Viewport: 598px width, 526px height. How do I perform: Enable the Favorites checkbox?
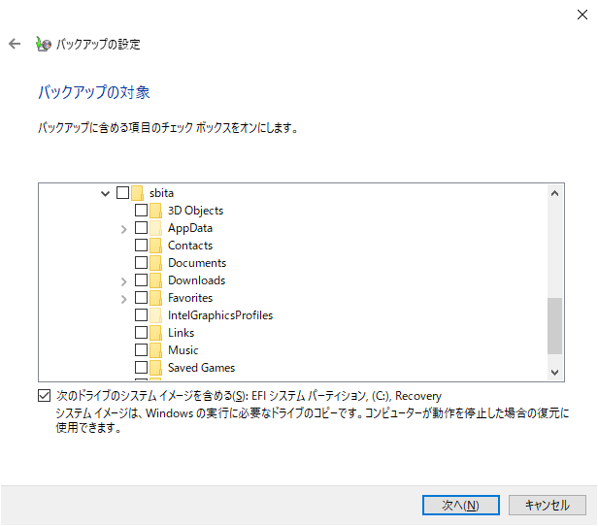point(141,298)
